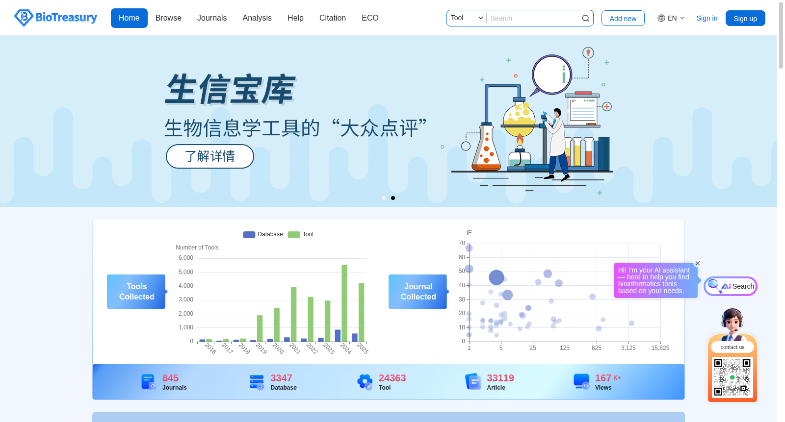785x422 pixels.
Task: Click the 167 K+ Views count
Action: point(608,378)
